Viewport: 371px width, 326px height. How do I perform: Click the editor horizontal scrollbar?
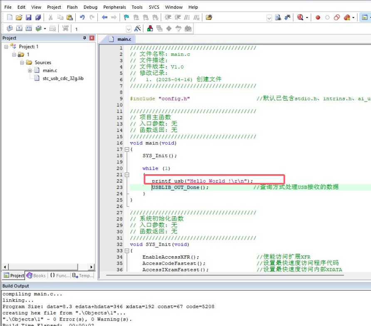[x=225, y=275]
